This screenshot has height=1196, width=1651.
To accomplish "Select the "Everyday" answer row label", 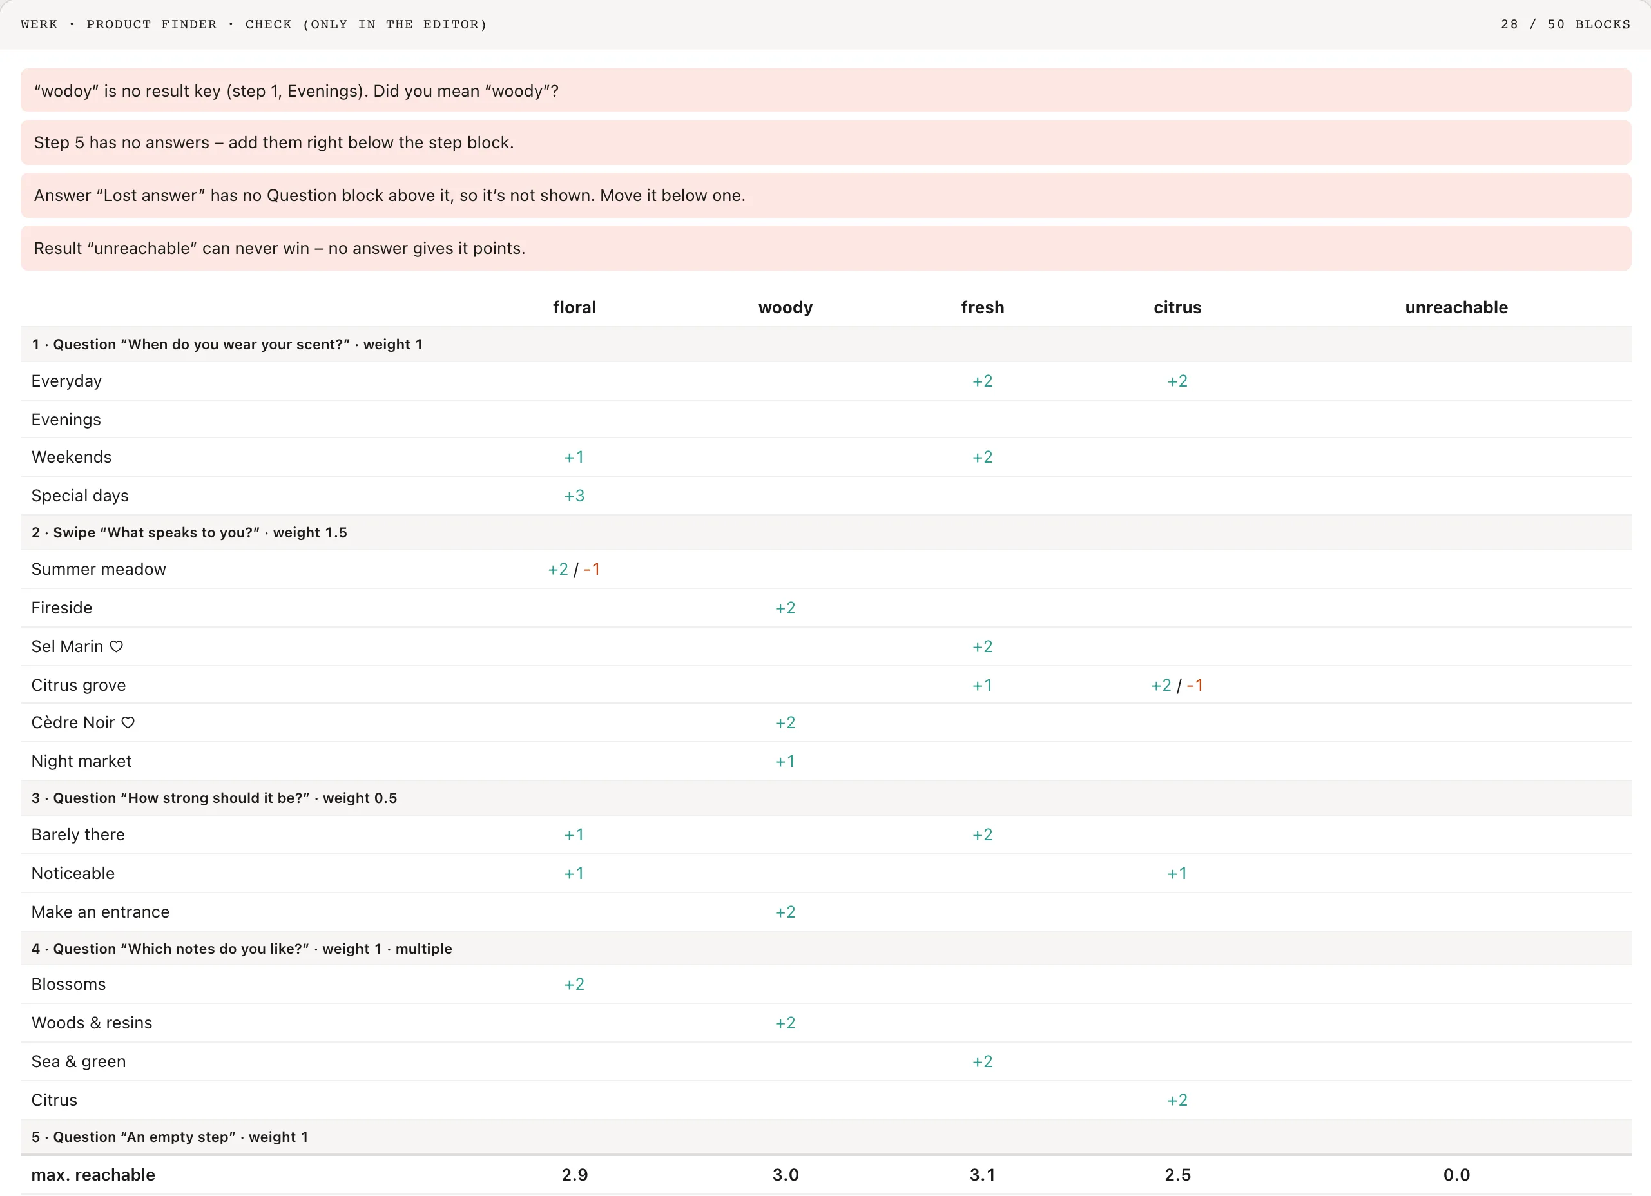I will coord(66,381).
